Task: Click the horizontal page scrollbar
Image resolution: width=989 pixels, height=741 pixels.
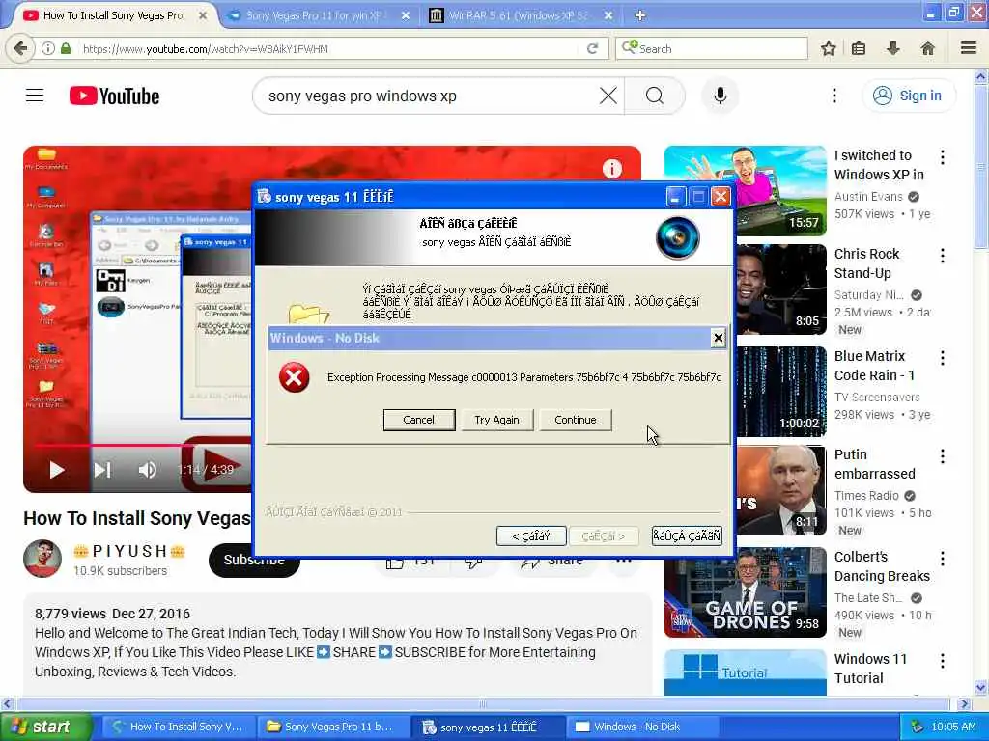Action: (x=483, y=703)
